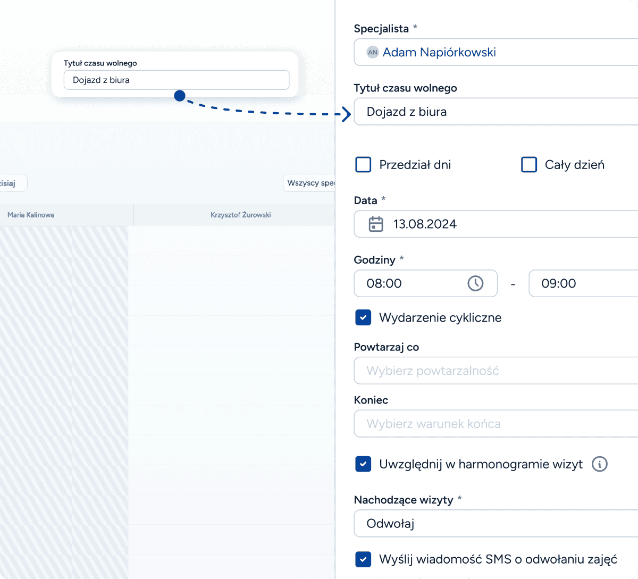The width and height of the screenshot is (638, 579).
Task: Open the Powtarzaj co dropdown
Action: 496,371
